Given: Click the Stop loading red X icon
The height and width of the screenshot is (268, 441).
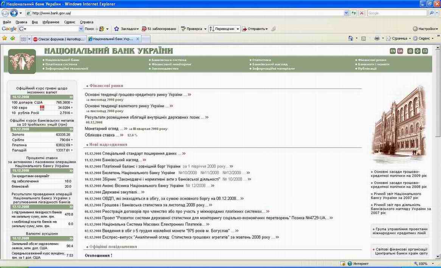Looking at the screenshot, I should click(x=362, y=13).
